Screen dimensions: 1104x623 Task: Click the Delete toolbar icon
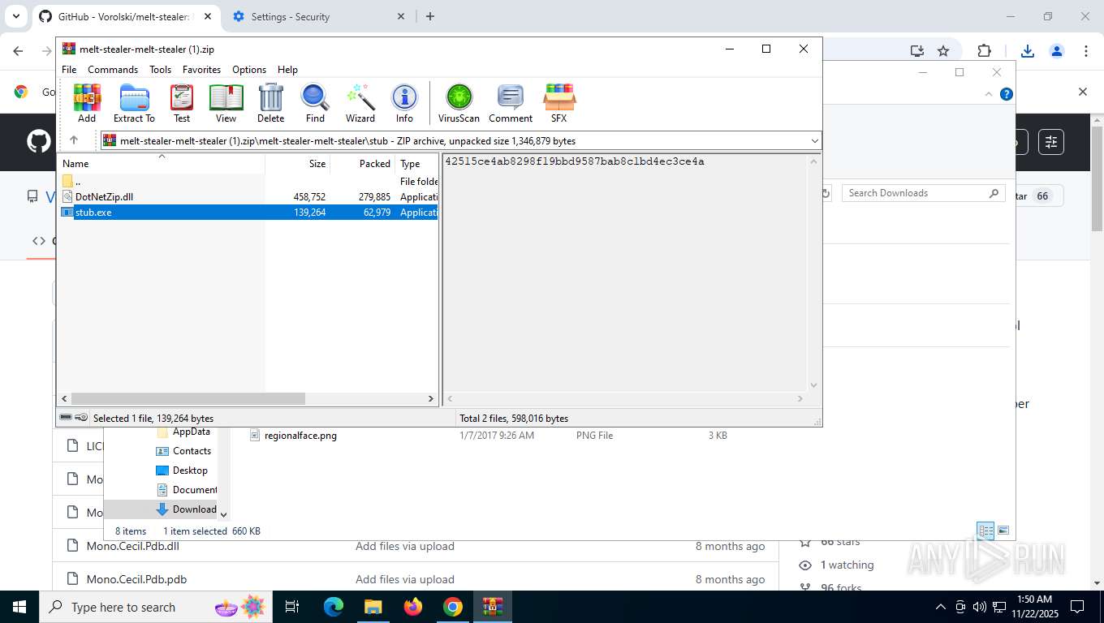(270, 103)
